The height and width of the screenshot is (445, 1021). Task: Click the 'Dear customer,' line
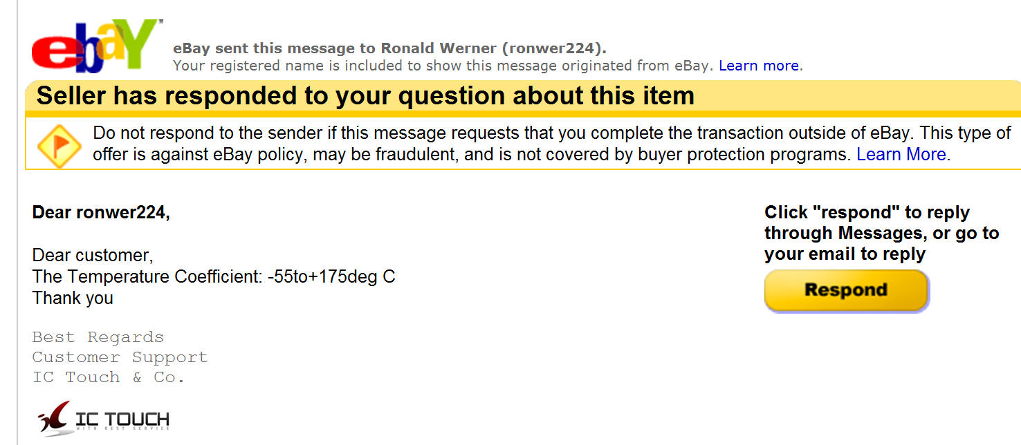[x=93, y=255]
